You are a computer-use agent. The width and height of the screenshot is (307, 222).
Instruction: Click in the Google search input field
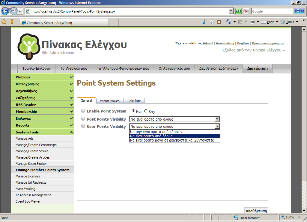pyautogui.click(x=271, y=11)
